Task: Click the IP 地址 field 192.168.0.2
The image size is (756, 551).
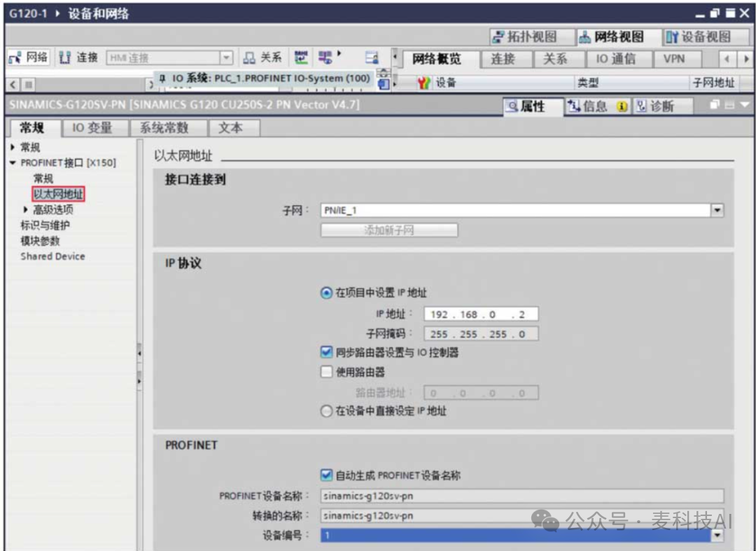Action: click(481, 314)
